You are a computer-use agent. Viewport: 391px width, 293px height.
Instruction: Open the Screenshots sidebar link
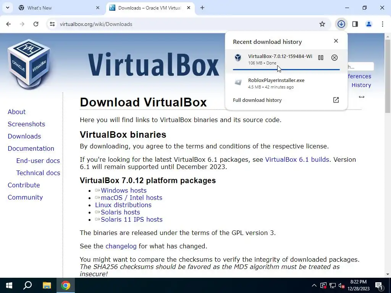26,124
